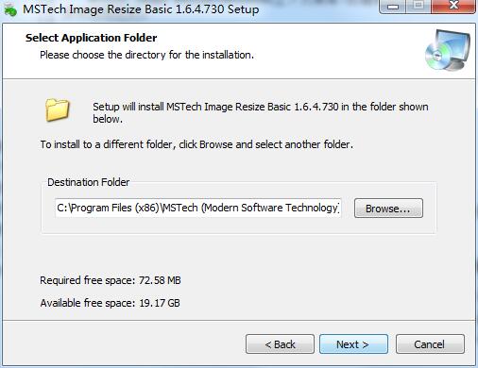Cancel the installation
Image resolution: width=478 pixels, height=368 pixels.
[430, 344]
